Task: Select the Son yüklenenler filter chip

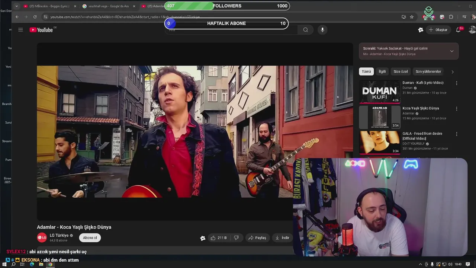Action: coord(428,71)
